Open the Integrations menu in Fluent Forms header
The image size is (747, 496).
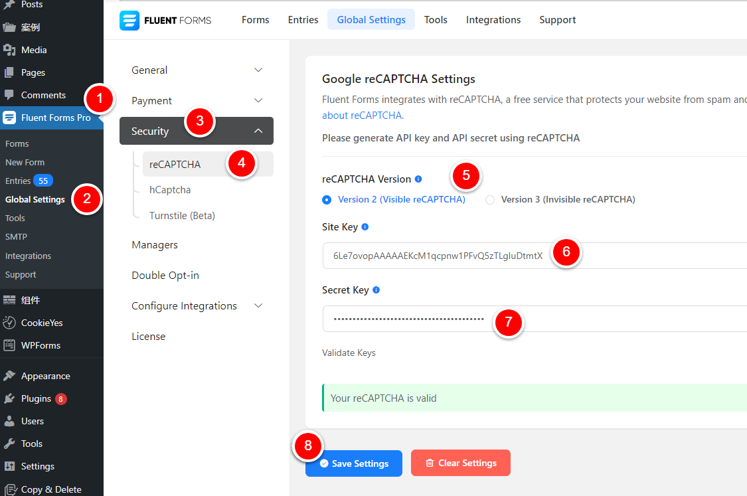coord(493,19)
